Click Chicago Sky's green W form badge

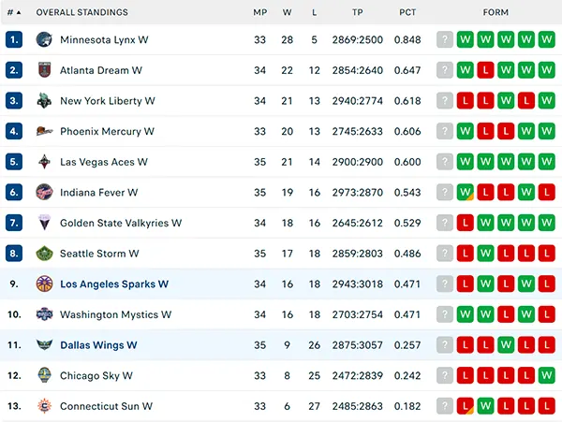[x=547, y=375]
